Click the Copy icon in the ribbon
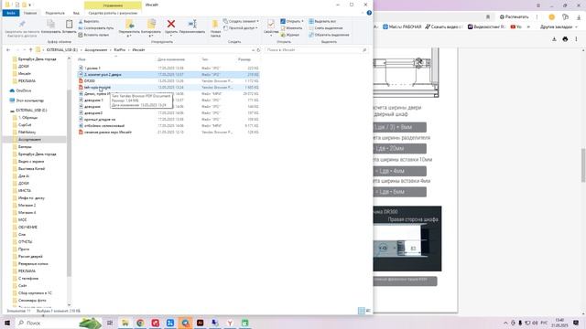 pyautogui.click(x=50, y=25)
